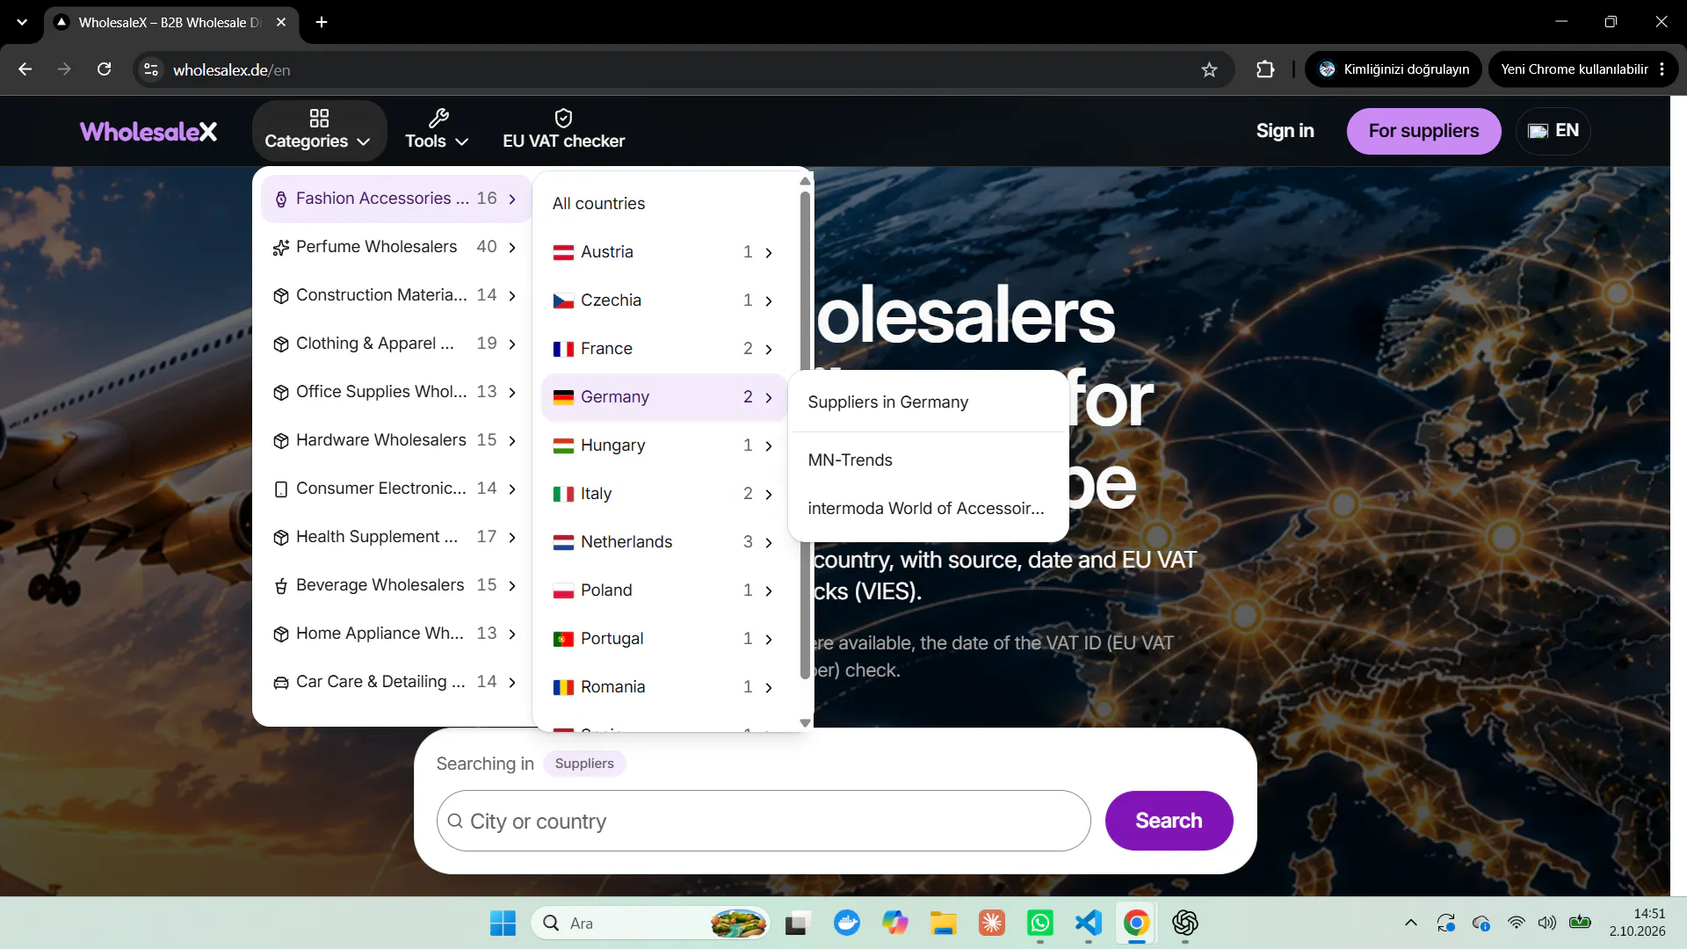The width and height of the screenshot is (1687, 949).
Task: Click the volume icon in system tray
Action: 1546,923
